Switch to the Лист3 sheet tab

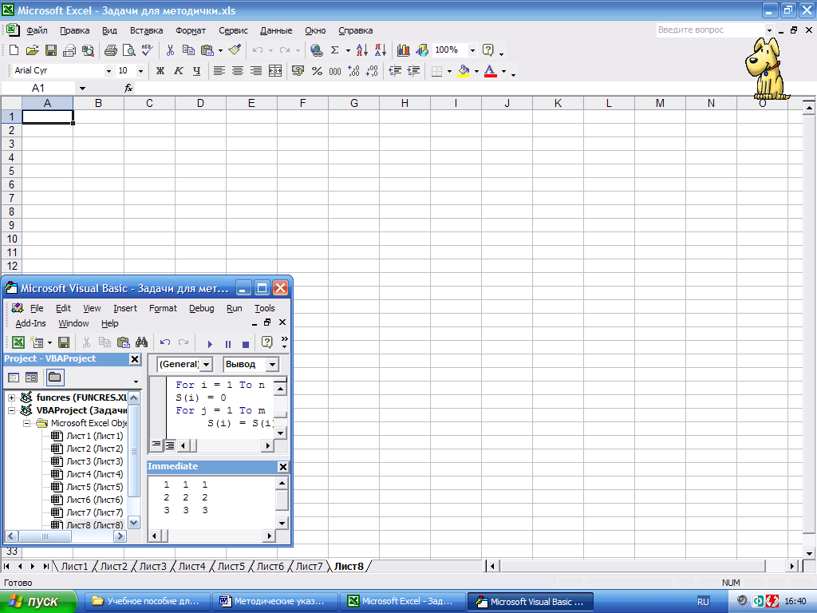(x=152, y=566)
